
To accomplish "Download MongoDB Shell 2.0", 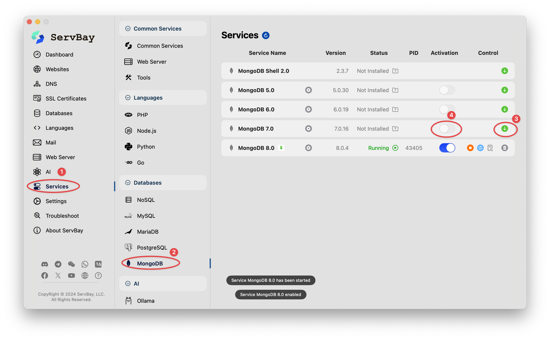I will [x=504, y=71].
